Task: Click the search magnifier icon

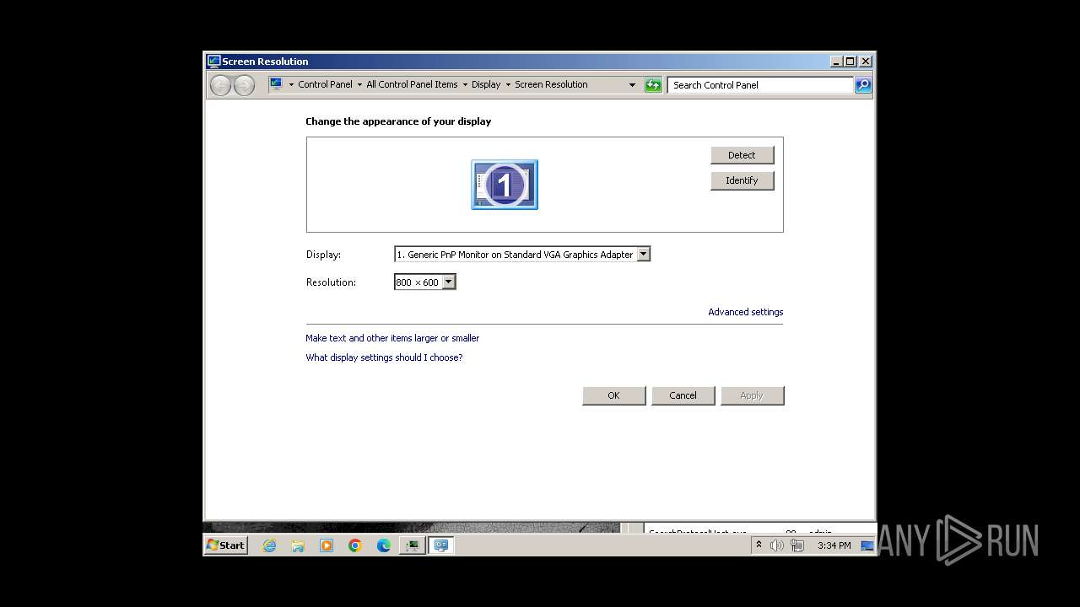Action: [863, 85]
